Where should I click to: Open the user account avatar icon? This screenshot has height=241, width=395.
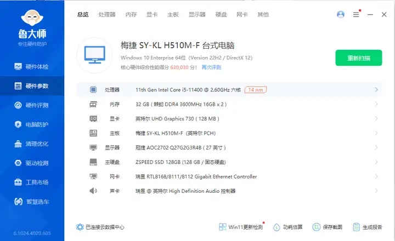coord(341,14)
